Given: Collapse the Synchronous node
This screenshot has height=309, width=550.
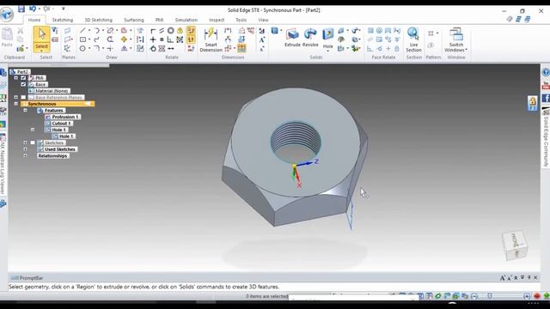Looking at the screenshot, I should click(x=15, y=104).
